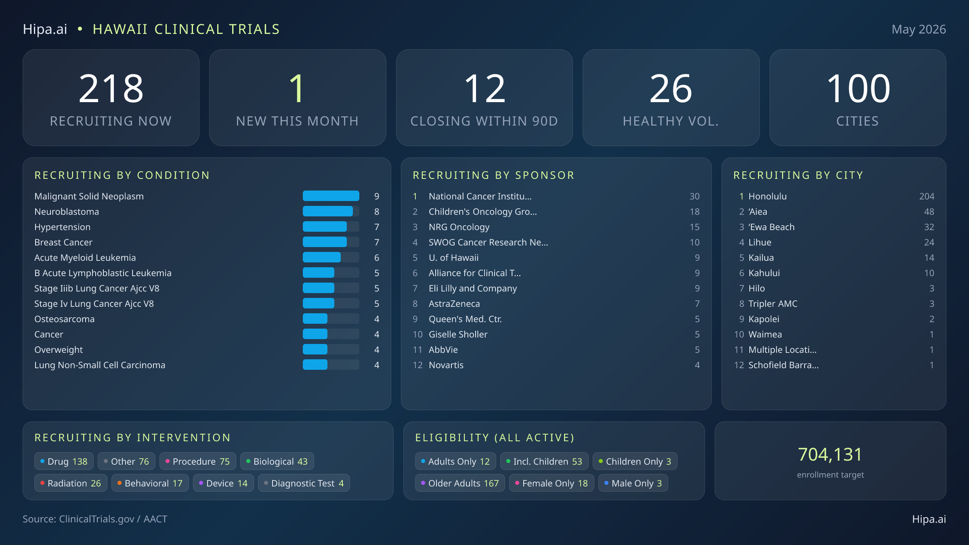Click the May 2026 date label

click(919, 29)
